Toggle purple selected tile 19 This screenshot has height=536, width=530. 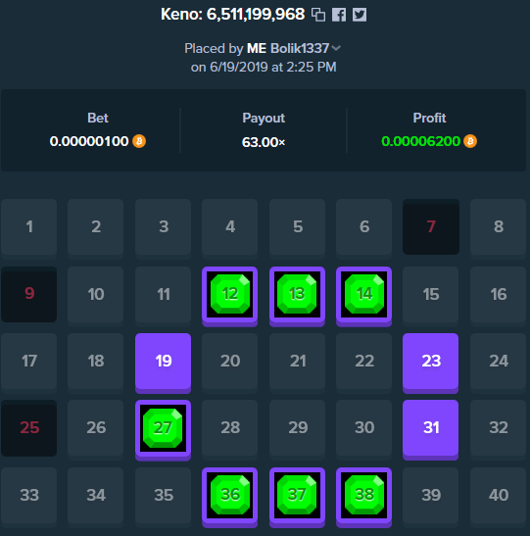[163, 363]
